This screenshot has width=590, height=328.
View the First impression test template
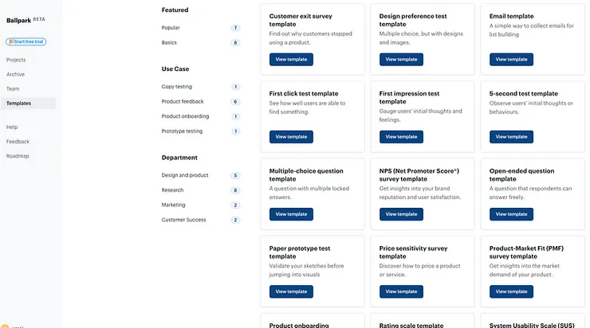click(401, 137)
